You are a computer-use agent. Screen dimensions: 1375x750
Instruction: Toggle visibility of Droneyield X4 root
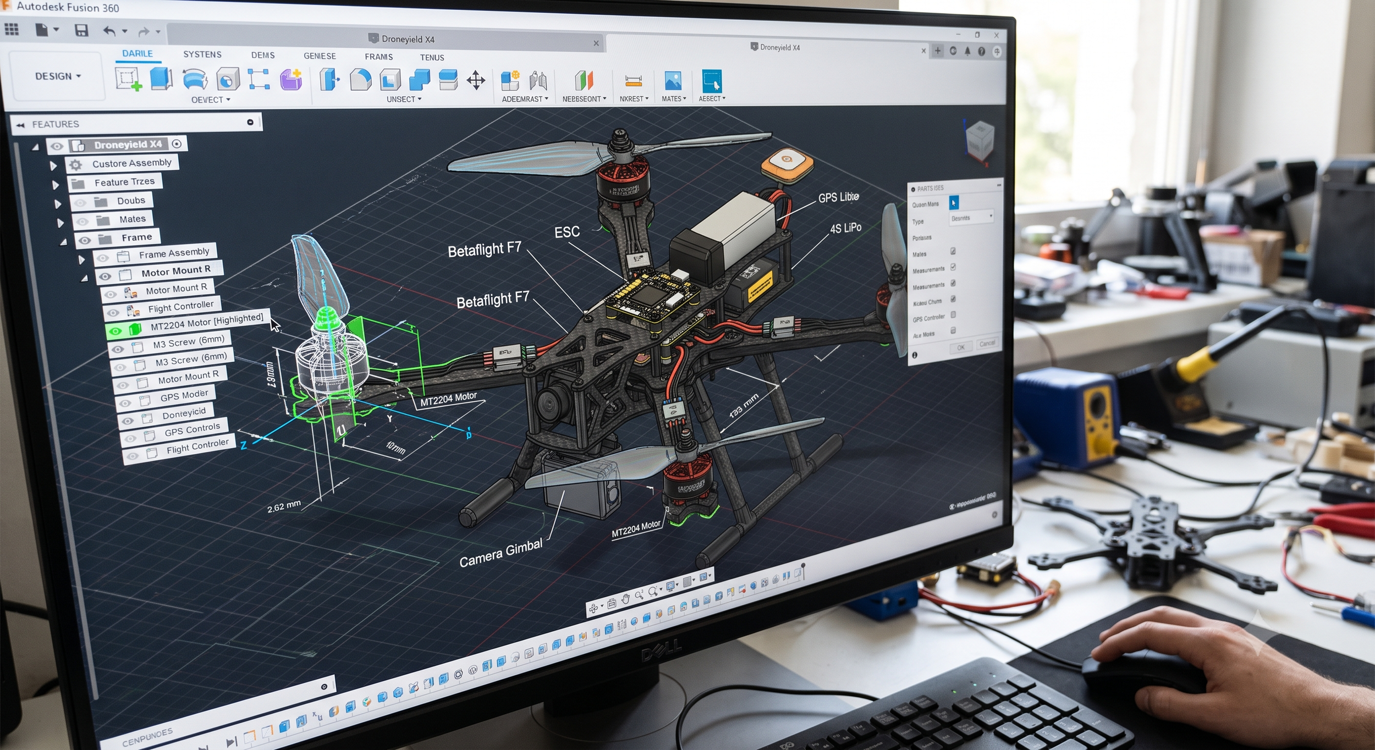point(57,146)
